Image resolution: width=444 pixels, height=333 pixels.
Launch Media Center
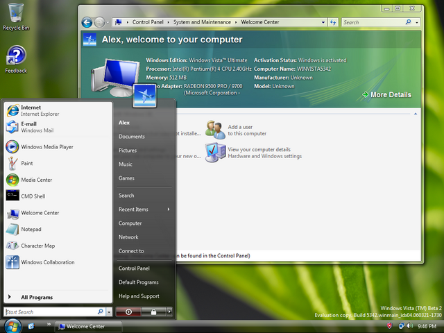tap(58, 180)
